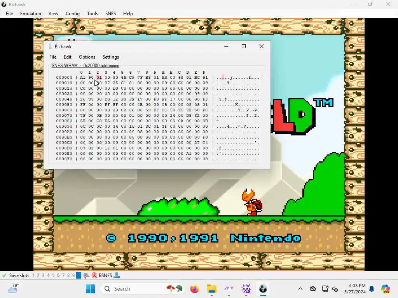
Task: Open the Config menu
Action: tap(73, 14)
